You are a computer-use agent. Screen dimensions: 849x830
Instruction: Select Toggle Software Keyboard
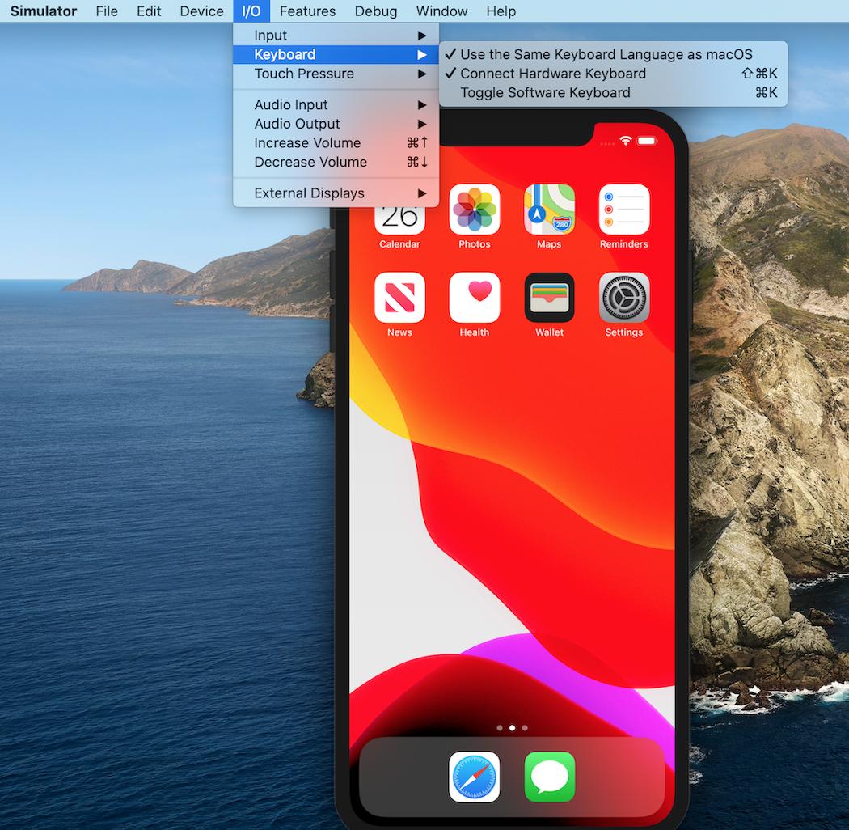pos(545,93)
